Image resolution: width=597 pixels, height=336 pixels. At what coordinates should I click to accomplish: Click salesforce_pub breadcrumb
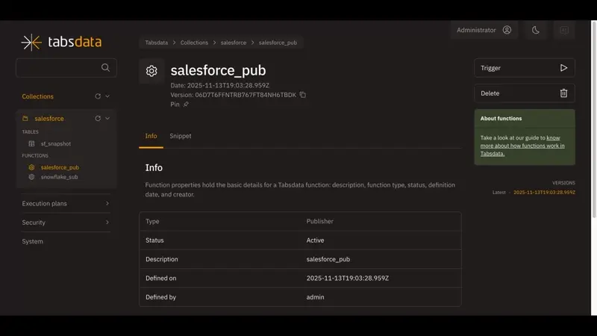tap(278, 43)
